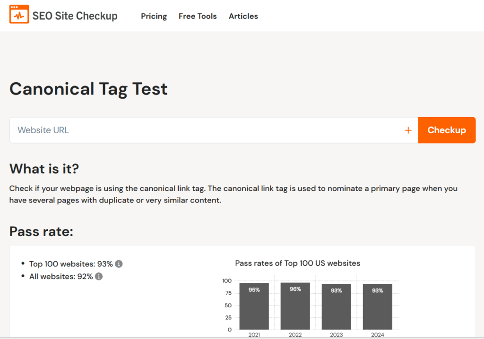Click the Canonical Tag Test heading

coord(88,89)
